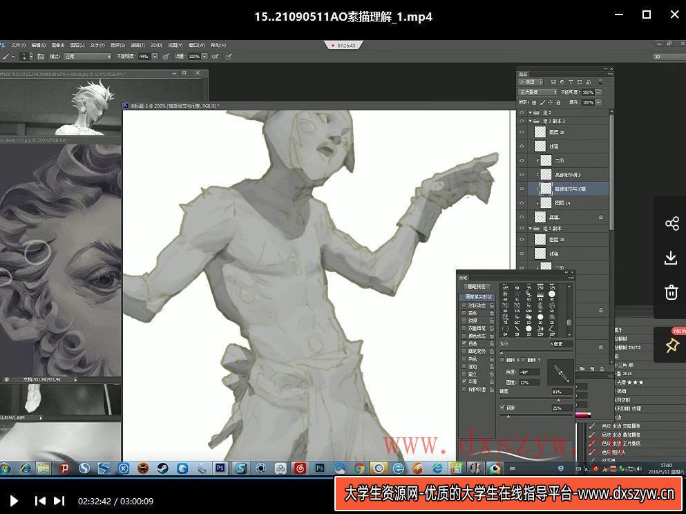Toggle the 间距 spacing checkbox
The image size is (686, 514).
[x=502, y=408]
